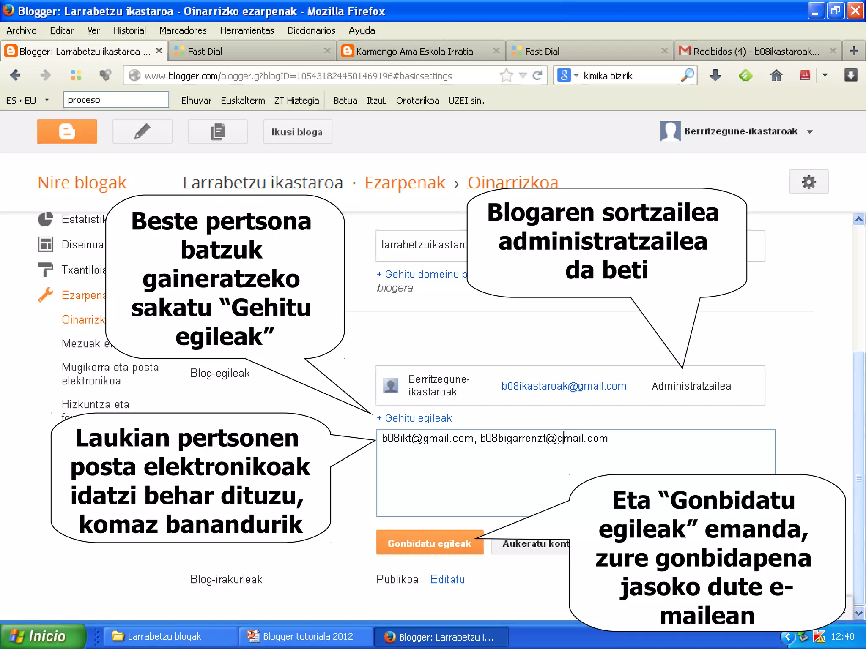This screenshot has height=649, width=866.
Task: Select Mugikorra eta posta elektronikoa settings
Action: 110,374
